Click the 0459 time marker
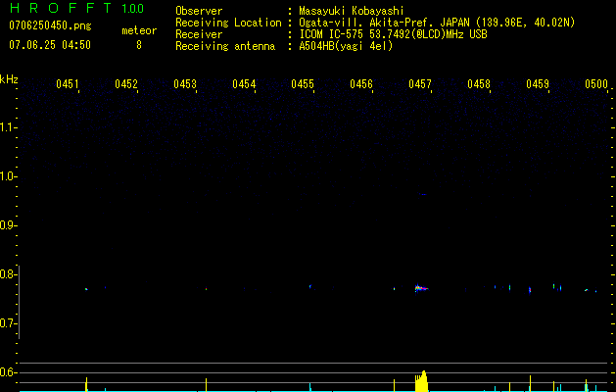The height and width of the screenshot is (392, 616). [x=538, y=84]
